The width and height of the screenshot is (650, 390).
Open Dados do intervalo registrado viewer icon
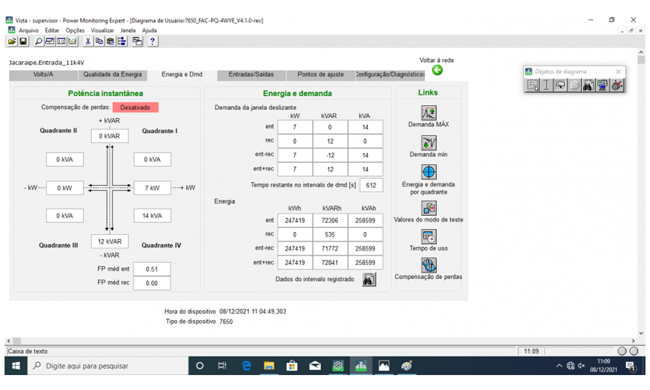[x=369, y=279]
